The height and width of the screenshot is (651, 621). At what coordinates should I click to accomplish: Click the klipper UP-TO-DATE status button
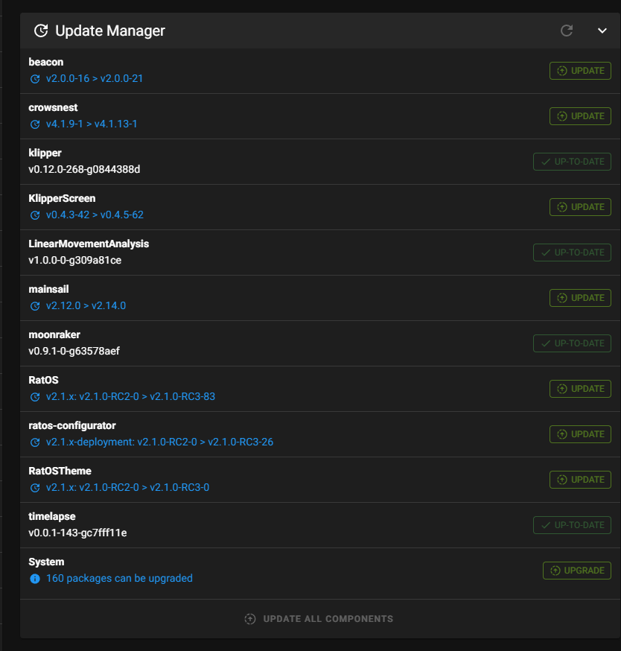(x=572, y=162)
